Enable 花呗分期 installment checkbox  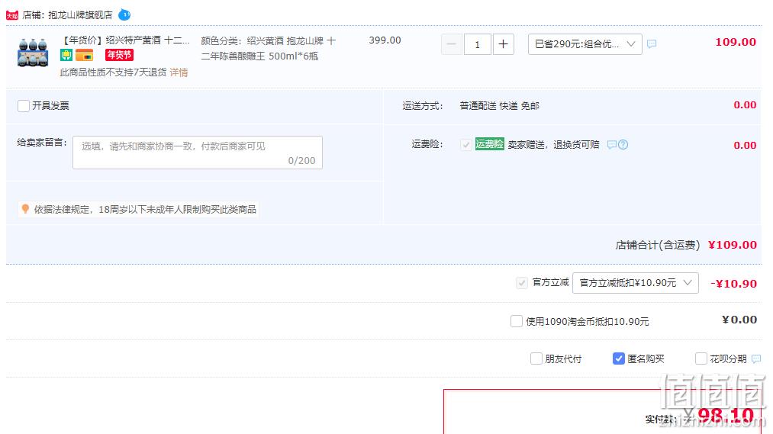pos(701,358)
